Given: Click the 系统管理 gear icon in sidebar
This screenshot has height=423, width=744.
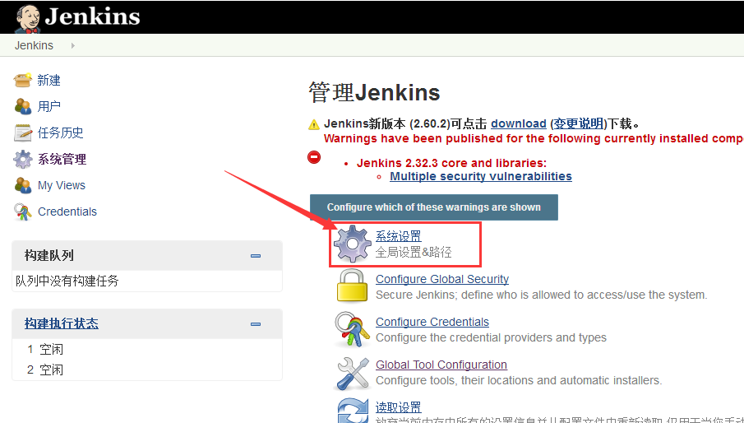Looking at the screenshot, I should (22, 159).
